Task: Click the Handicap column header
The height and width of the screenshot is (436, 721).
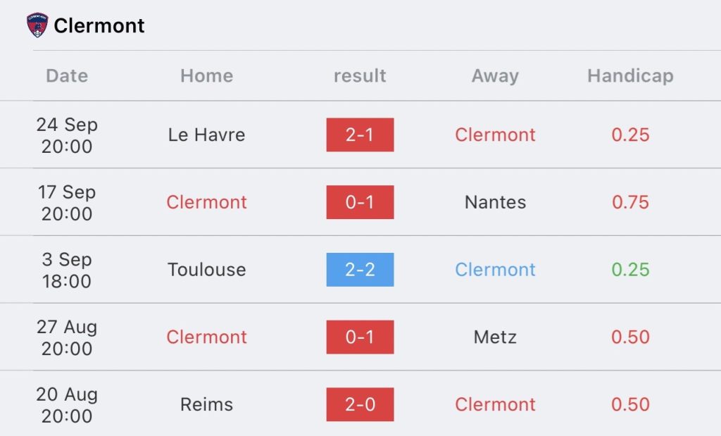Action: (630, 76)
